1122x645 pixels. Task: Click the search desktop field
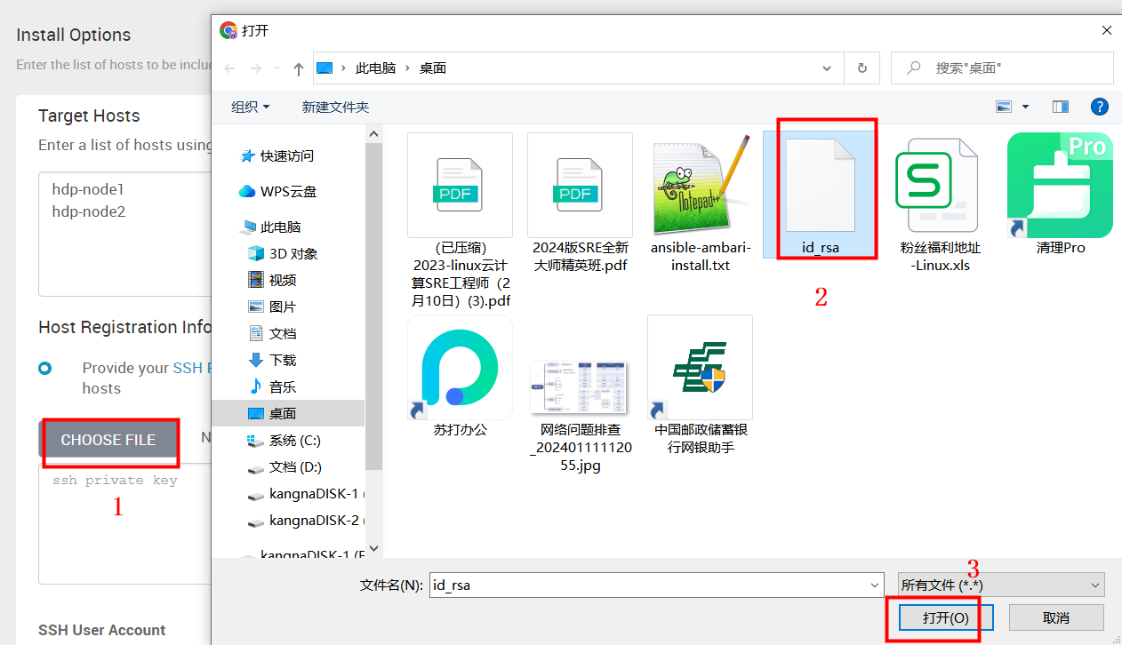point(1002,68)
